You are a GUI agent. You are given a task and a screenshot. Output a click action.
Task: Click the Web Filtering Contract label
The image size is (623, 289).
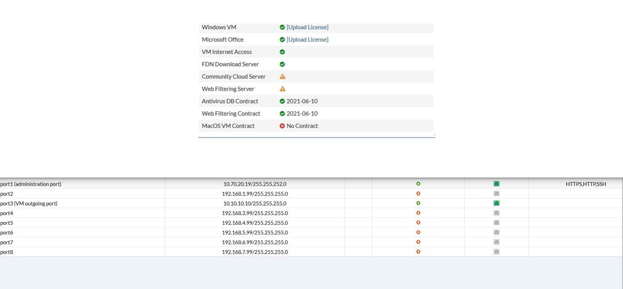coord(231,114)
